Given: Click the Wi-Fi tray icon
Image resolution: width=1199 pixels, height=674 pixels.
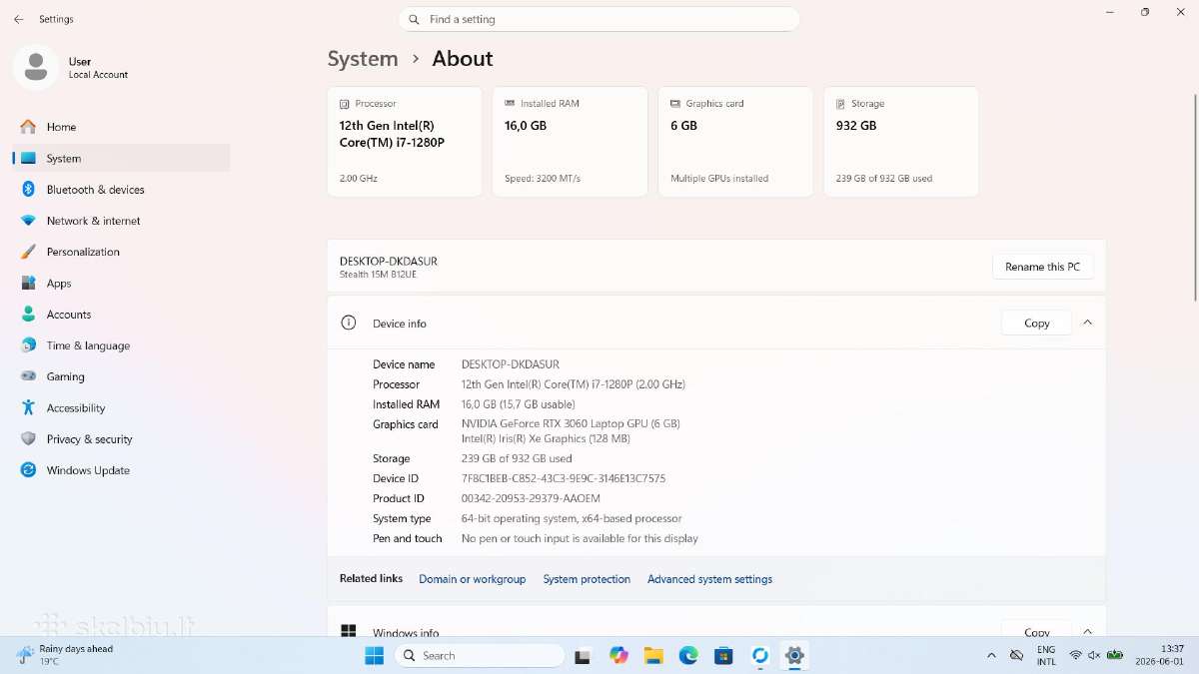Looking at the screenshot, I should [x=1075, y=655].
